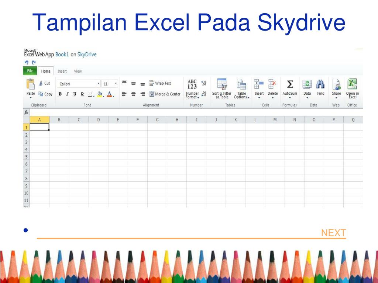The width and height of the screenshot is (378, 283).
Task: Select row 5 header
Action: [26, 157]
